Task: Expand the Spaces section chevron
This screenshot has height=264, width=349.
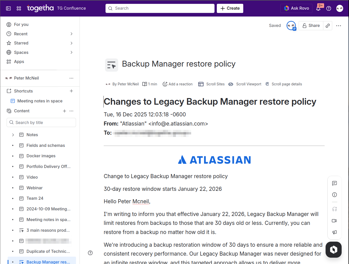Action: point(71,52)
